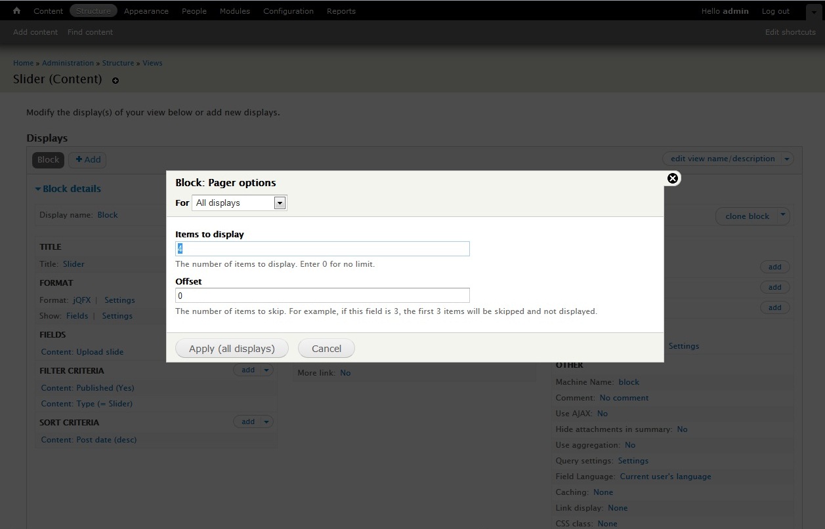Screen dimensions: 825x529
Task: Toggle the admin toolbar drawer arrow
Action: (813, 12)
